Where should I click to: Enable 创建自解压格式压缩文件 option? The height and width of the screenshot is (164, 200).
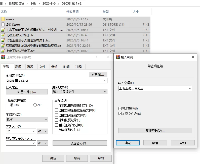pyautogui.click(x=56, y=110)
